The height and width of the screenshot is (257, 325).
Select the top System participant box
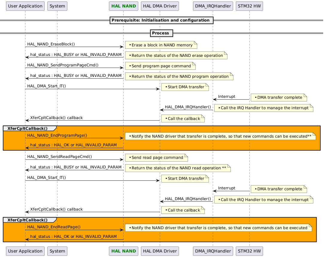click(x=57, y=6)
